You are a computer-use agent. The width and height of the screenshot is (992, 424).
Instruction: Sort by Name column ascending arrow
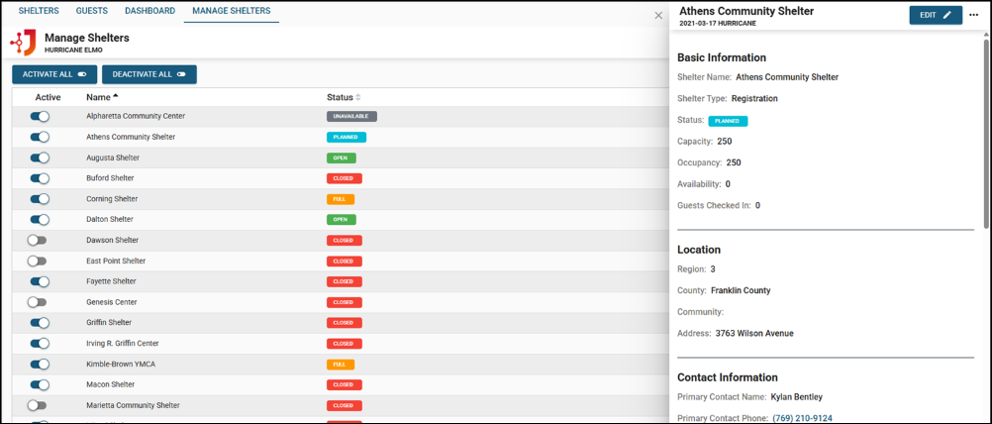[116, 97]
